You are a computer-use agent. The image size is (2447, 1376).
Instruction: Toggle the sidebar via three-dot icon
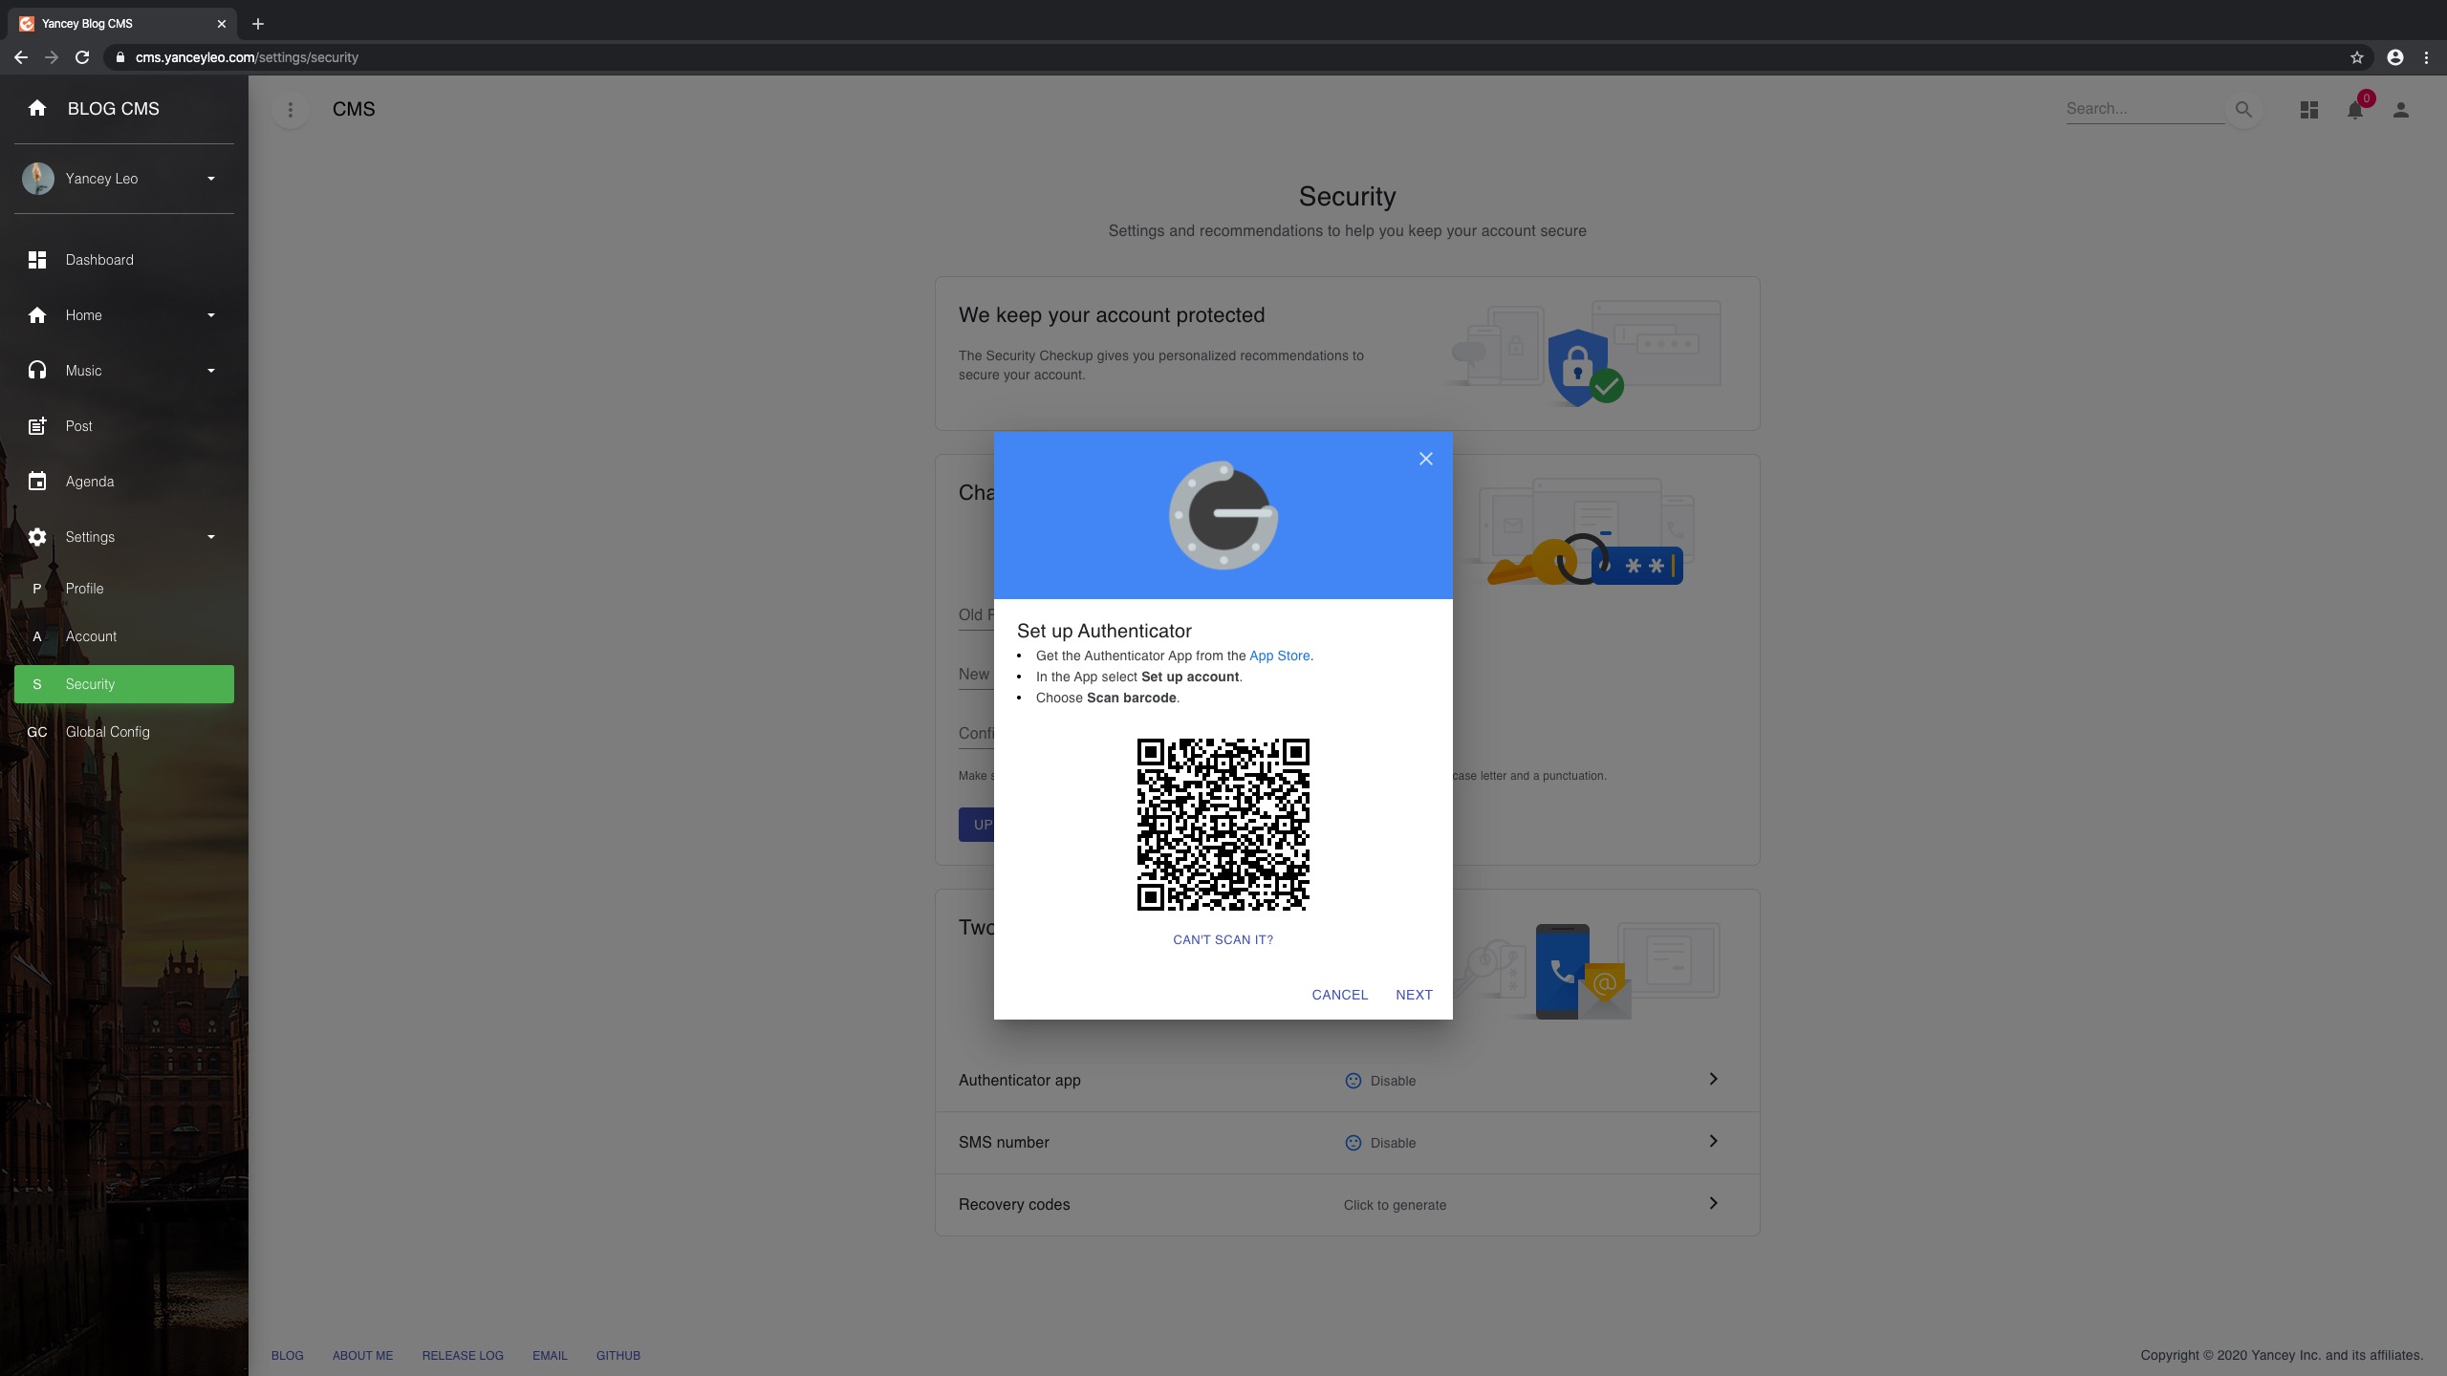tap(291, 110)
